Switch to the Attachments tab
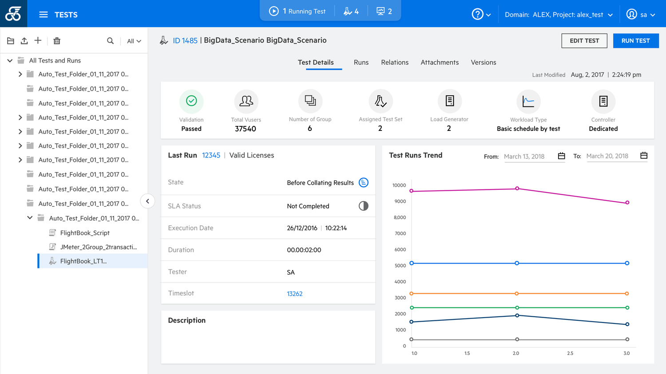This screenshot has width=666, height=374. click(x=440, y=63)
